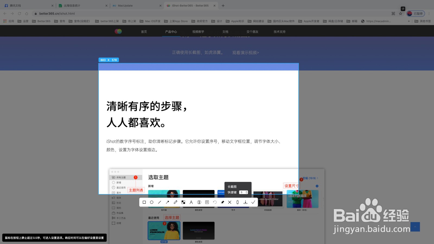Image resolution: width=434 pixels, height=244 pixels.
Task: Click the 技术支持 nav item
Action: coord(279,32)
